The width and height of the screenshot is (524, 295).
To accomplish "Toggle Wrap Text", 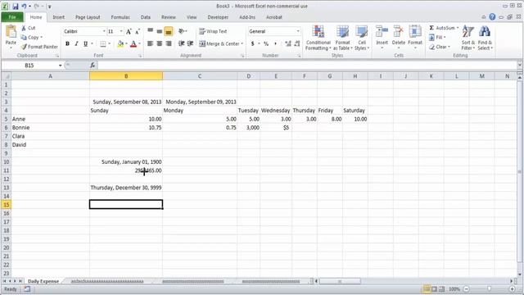I will click(x=213, y=31).
